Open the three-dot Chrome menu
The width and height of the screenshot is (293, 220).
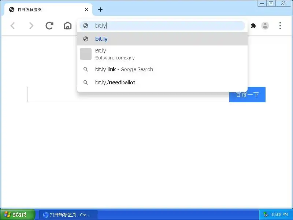point(280,26)
